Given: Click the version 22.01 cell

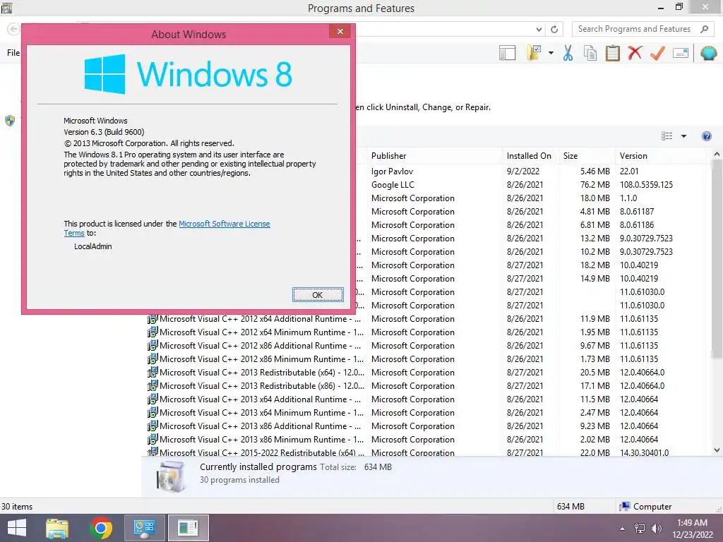Looking at the screenshot, I should pyautogui.click(x=629, y=171).
